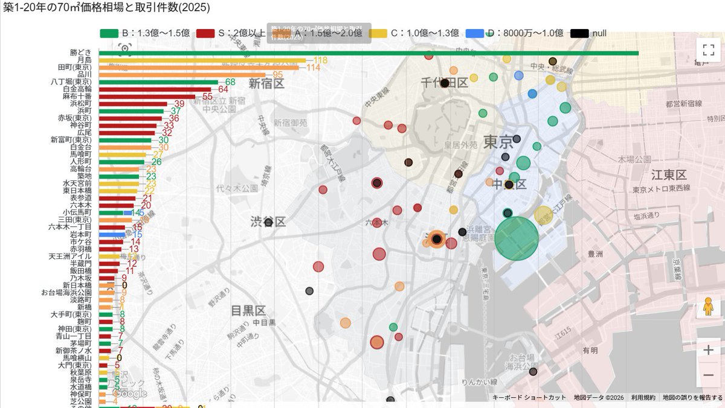Select the green 勝どき bar in the chart
725x408 pixels.
(x=369, y=53)
